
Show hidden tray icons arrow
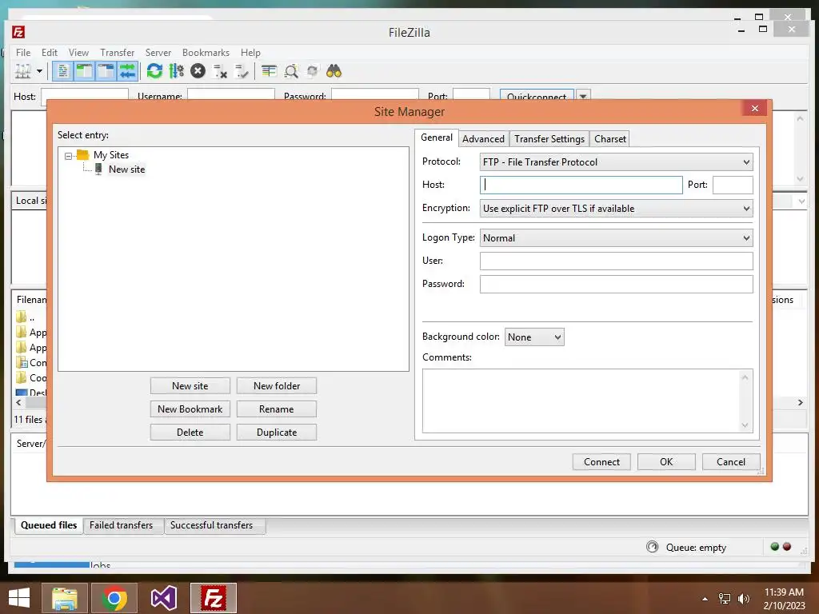[x=705, y=599]
